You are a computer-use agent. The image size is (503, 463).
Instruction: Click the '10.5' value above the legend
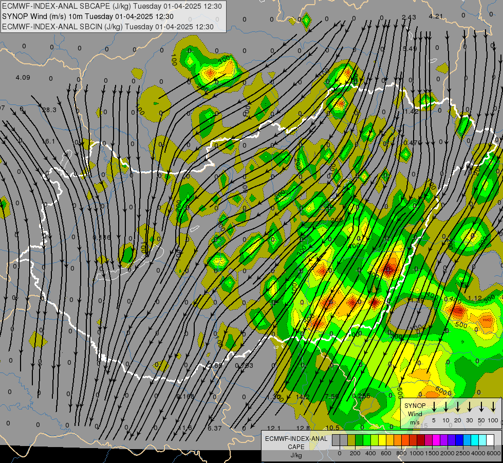click(x=332, y=428)
